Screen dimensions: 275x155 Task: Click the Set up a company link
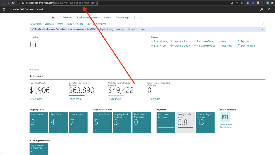point(136,29)
